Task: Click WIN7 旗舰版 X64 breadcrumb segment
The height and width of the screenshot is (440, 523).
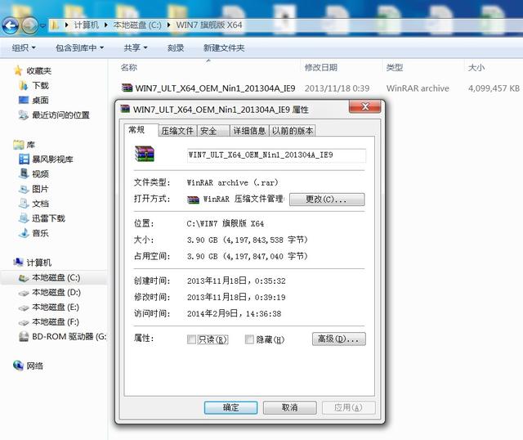Action: click(x=209, y=25)
